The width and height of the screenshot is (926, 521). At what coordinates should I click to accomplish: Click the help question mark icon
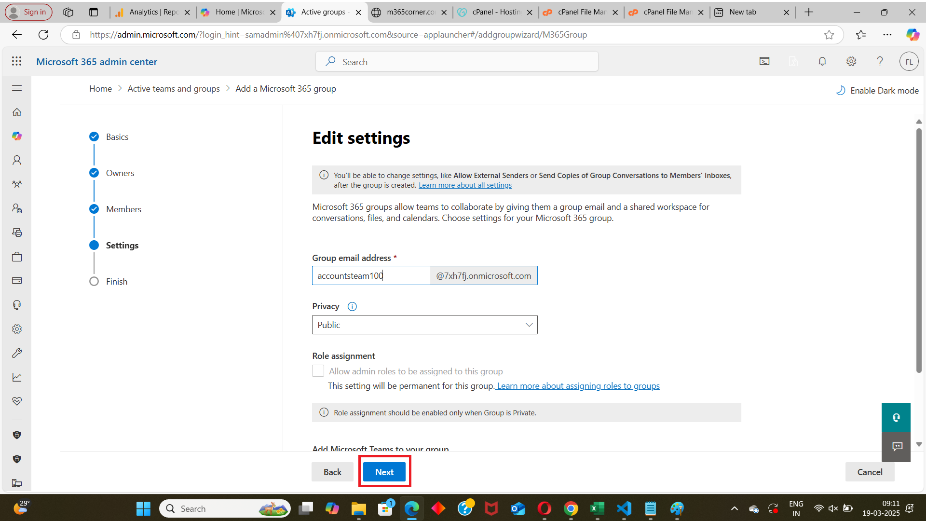(880, 61)
